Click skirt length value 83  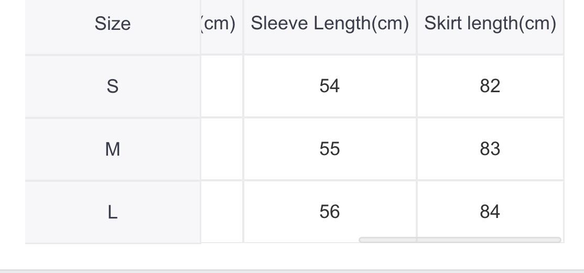click(490, 149)
